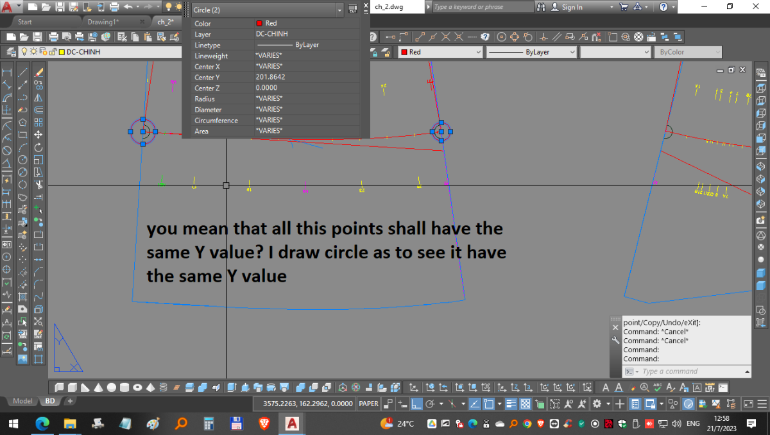Viewport: 770px width, 435px height.
Task: Select the Line draw tool
Action: tap(22, 71)
